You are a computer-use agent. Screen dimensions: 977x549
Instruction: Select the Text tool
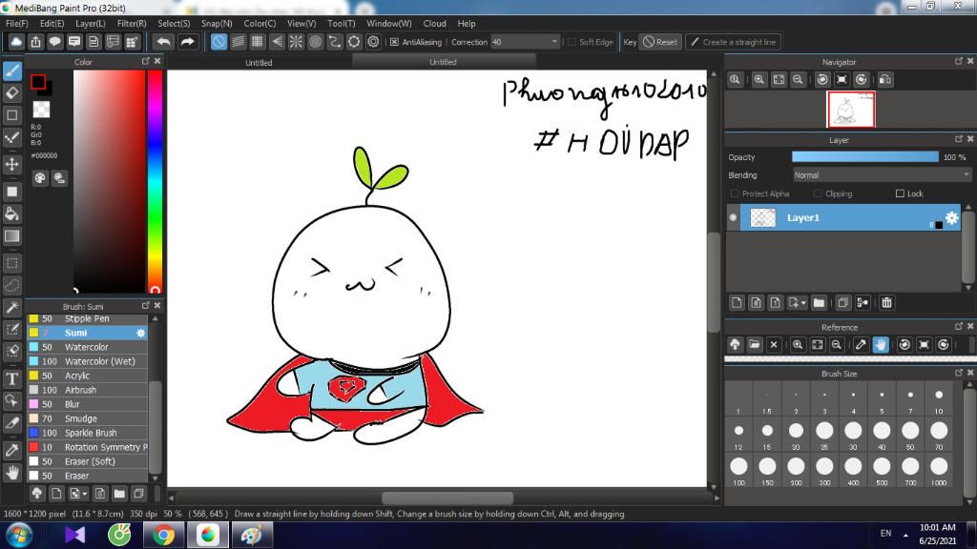[x=11, y=378]
